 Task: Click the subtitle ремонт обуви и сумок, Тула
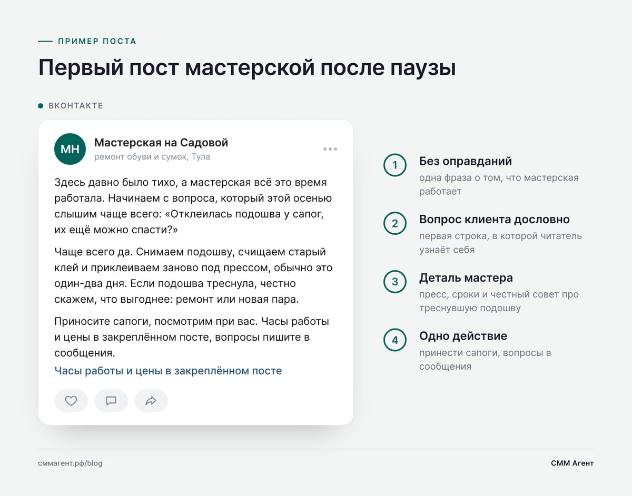pyautogui.click(x=152, y=157)
